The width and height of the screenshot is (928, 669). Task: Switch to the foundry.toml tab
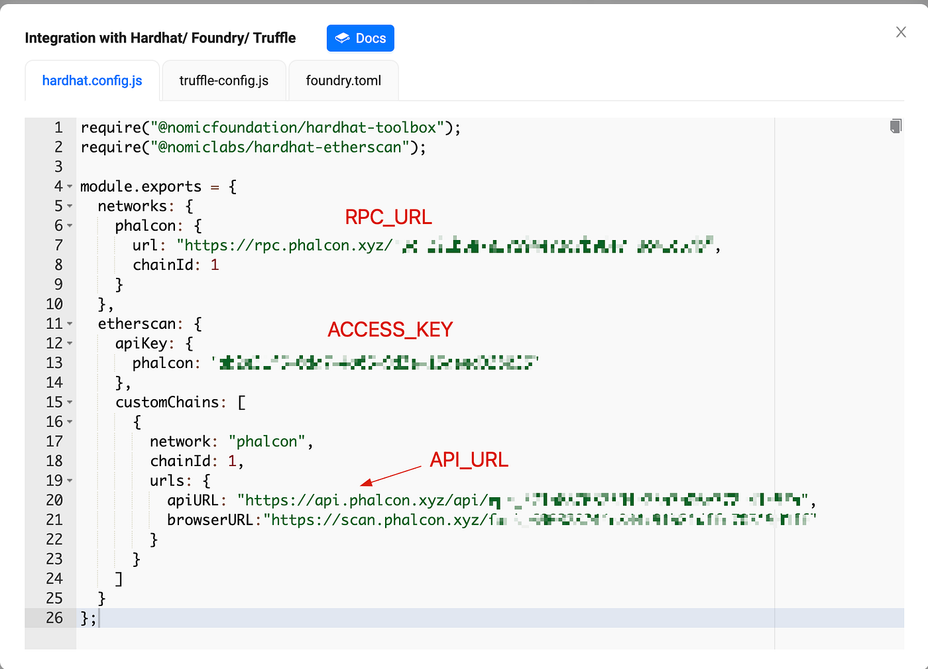coord(343,81)
